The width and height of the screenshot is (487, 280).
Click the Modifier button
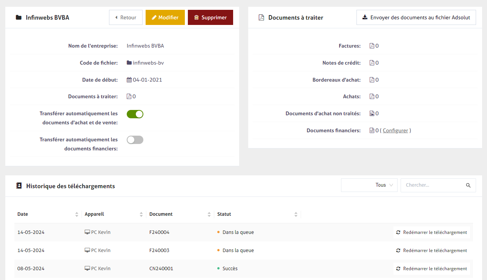point(165,18)
